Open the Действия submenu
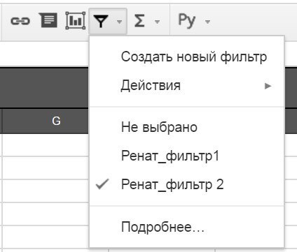The height and width of the screenshot is (252, 297). click(186, 85)
